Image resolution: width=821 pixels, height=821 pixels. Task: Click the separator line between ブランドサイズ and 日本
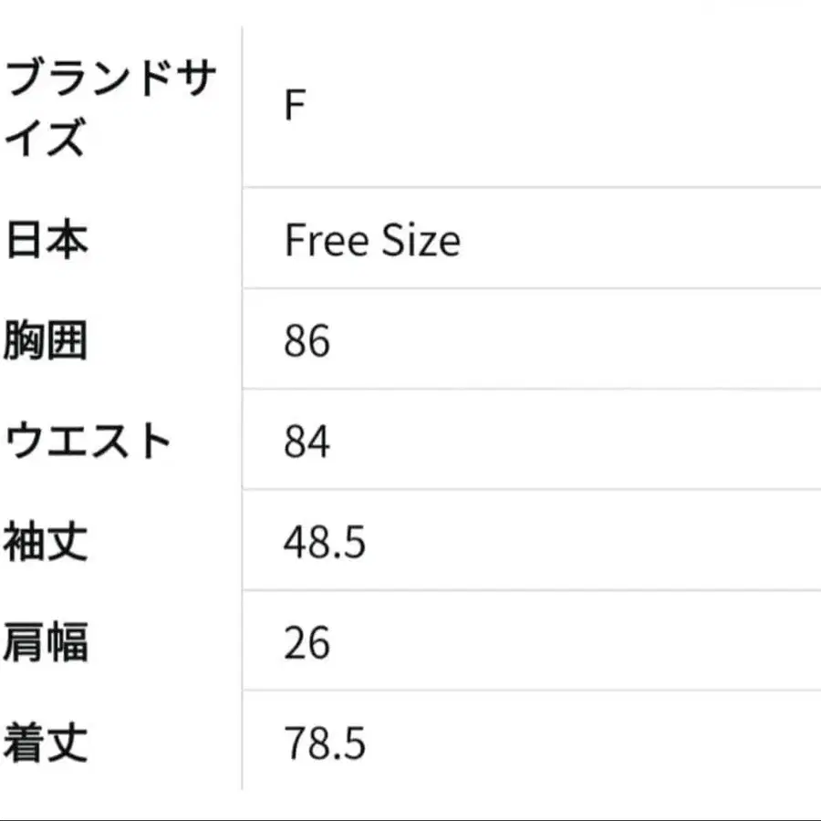[529, 188]
